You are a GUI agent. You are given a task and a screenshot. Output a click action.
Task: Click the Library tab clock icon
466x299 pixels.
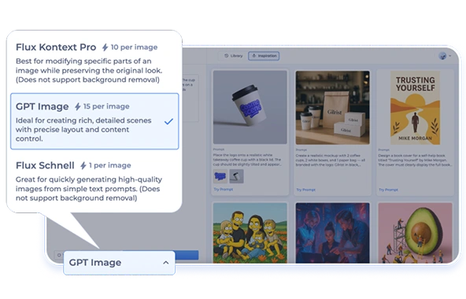[227, 56]
